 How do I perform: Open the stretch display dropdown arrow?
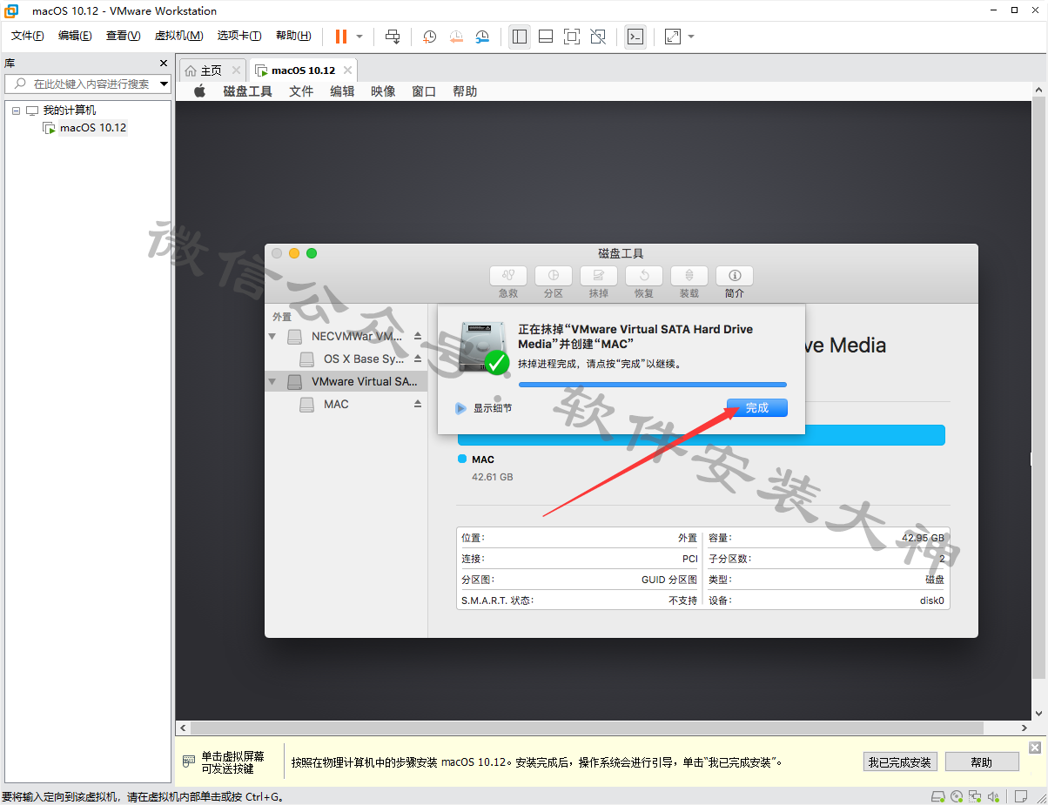coord(691,37)
